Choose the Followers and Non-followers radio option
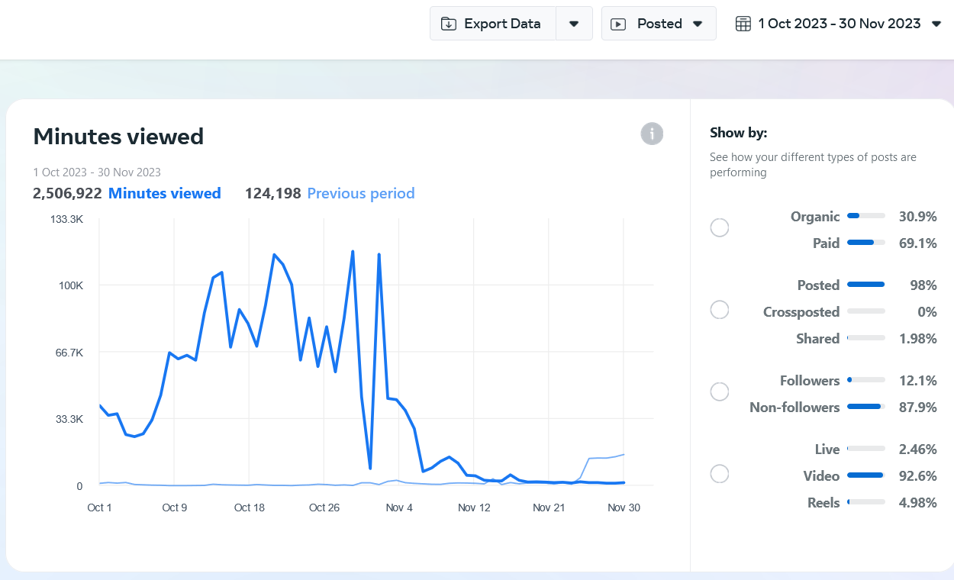 coord(719,392)
